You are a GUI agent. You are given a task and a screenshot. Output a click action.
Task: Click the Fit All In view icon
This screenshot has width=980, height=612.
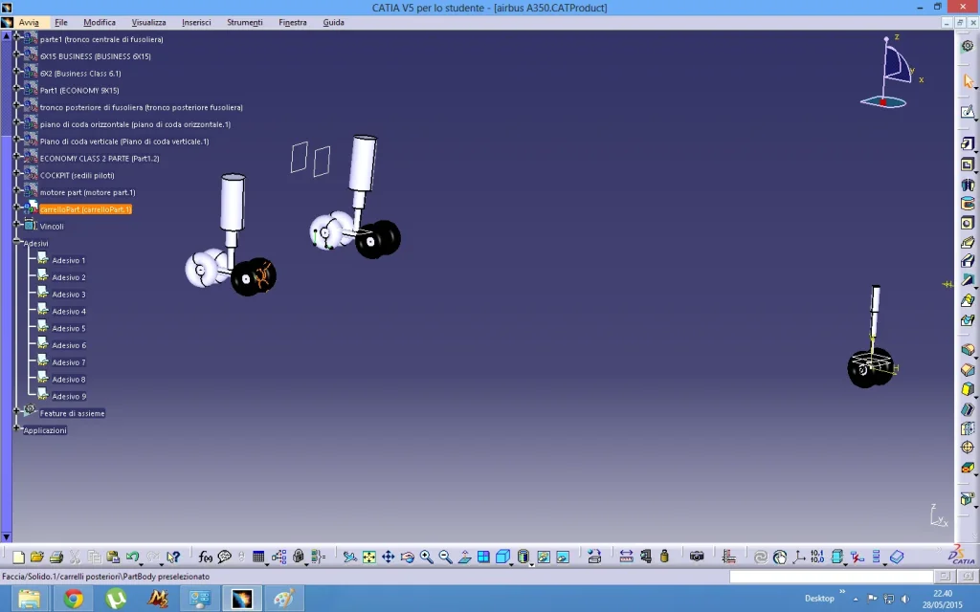click(368, 557)
